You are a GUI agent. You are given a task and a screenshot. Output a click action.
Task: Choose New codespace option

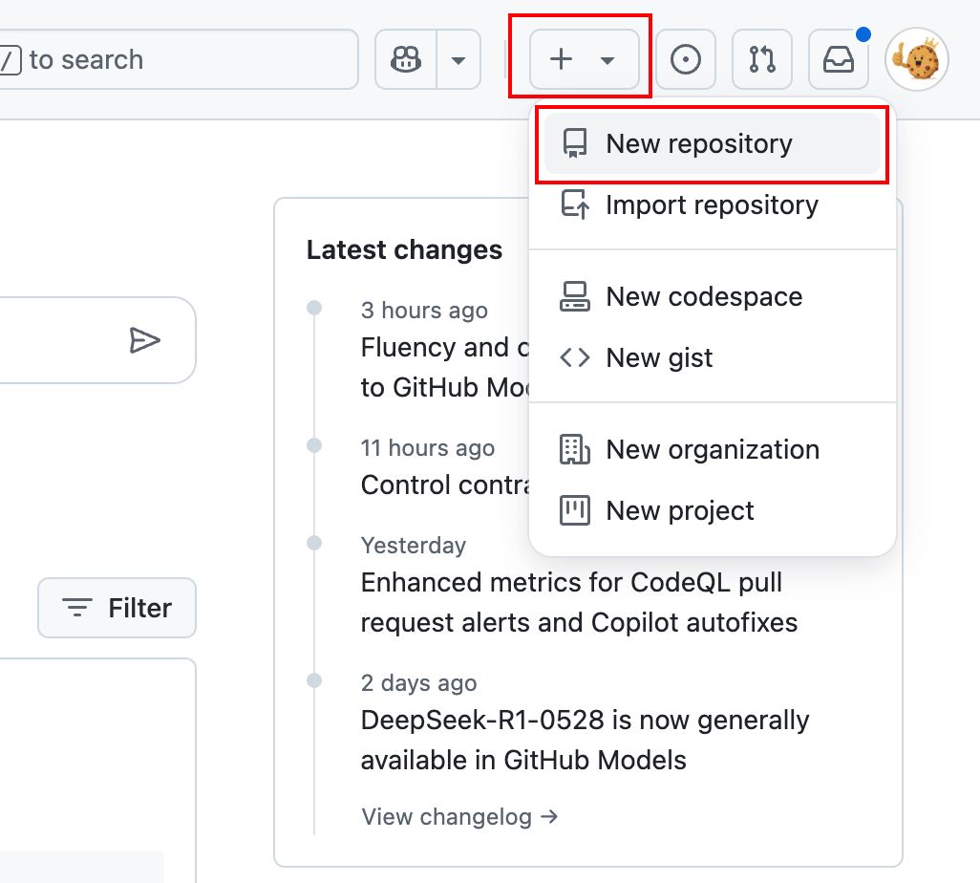click(x=704, y=297)
